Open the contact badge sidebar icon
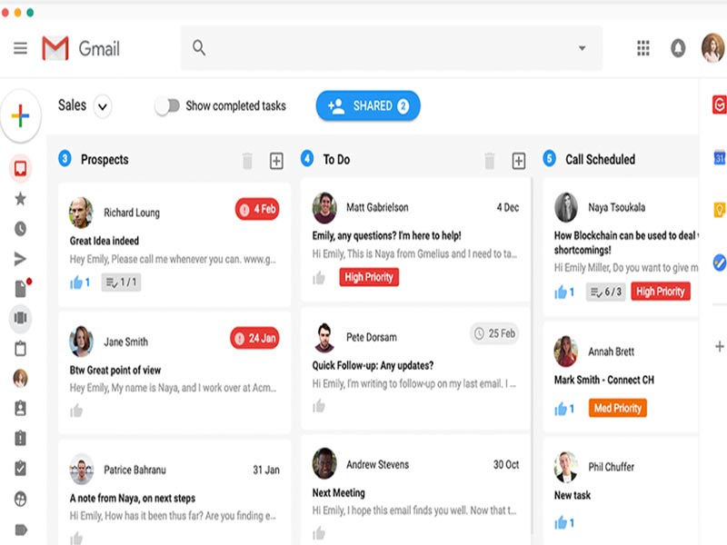The height and width of the screenshot is (545, 727). [x=20, y=408]
